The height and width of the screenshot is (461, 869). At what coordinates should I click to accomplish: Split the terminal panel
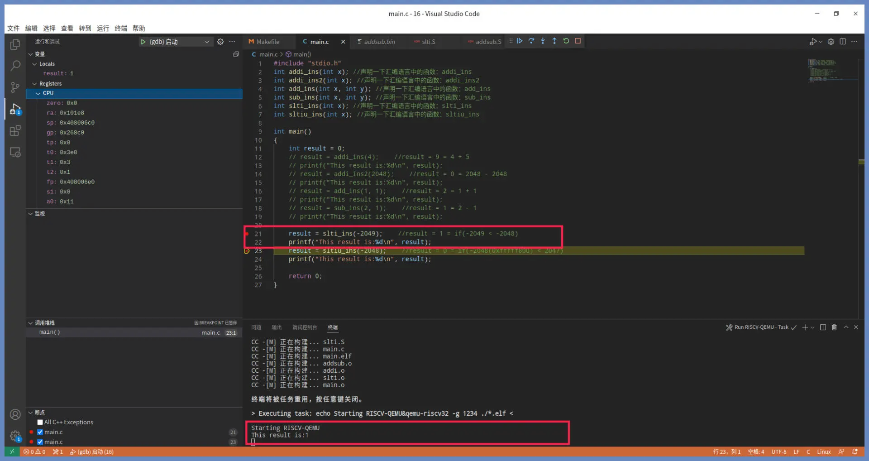[x=823, y=327]
